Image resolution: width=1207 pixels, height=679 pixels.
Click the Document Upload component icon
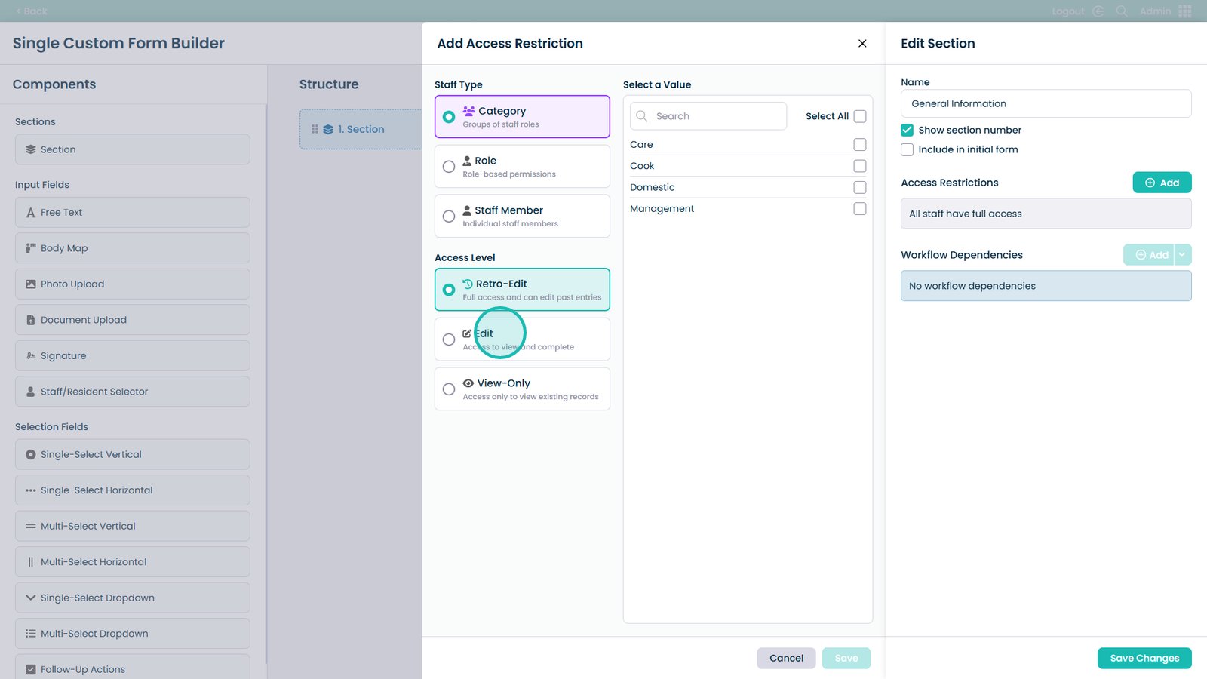30,320
